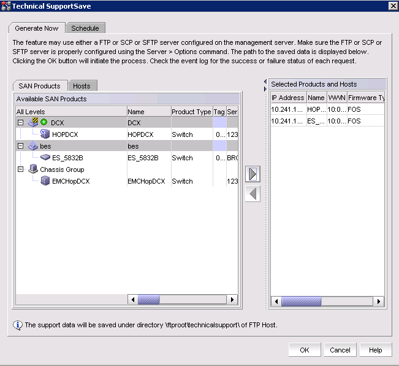Screen dimensions: 399x366
Task: Click the HOPDCX switch icon
Action: click(44, 134)
